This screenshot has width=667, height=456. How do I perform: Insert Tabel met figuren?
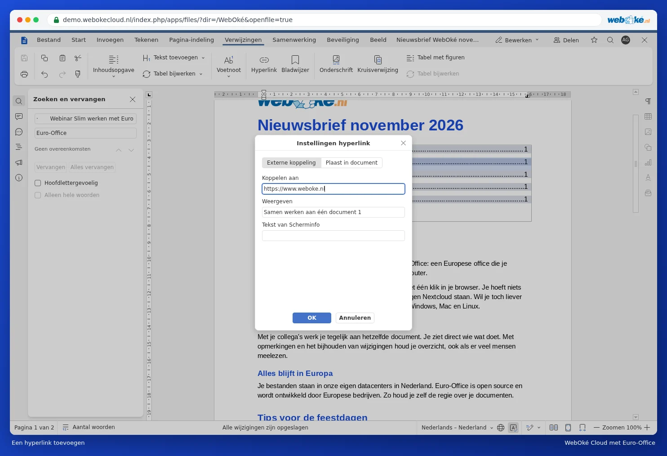436,58
